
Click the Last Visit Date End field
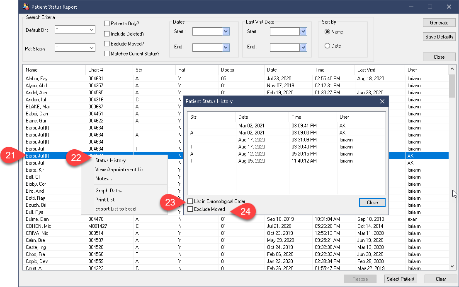pos(285,47)
